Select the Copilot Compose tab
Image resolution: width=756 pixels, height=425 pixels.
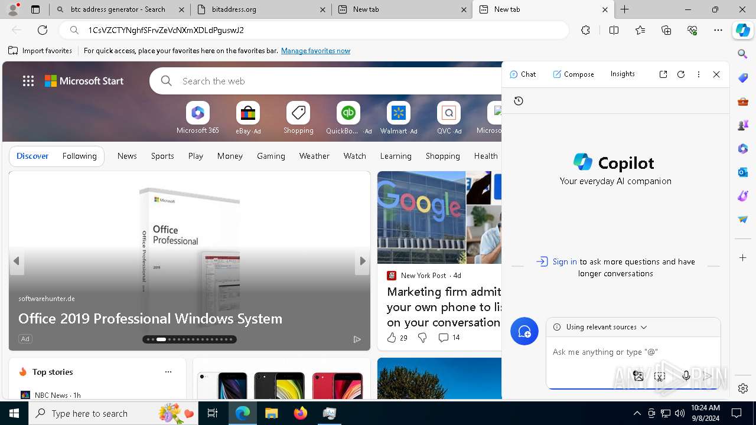click(573, 74)
